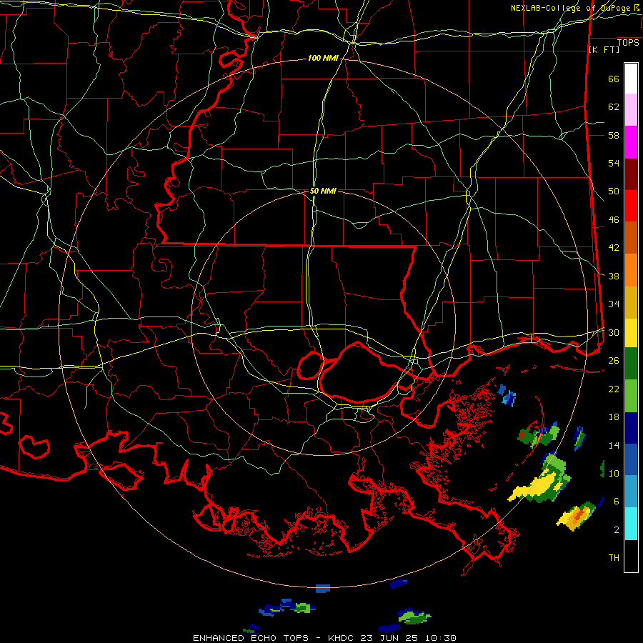Image resolution: width=643 pixels, height=643 pixels.
Task: Click the yellow 30 kft legend swatch
Action: [631, 333]
